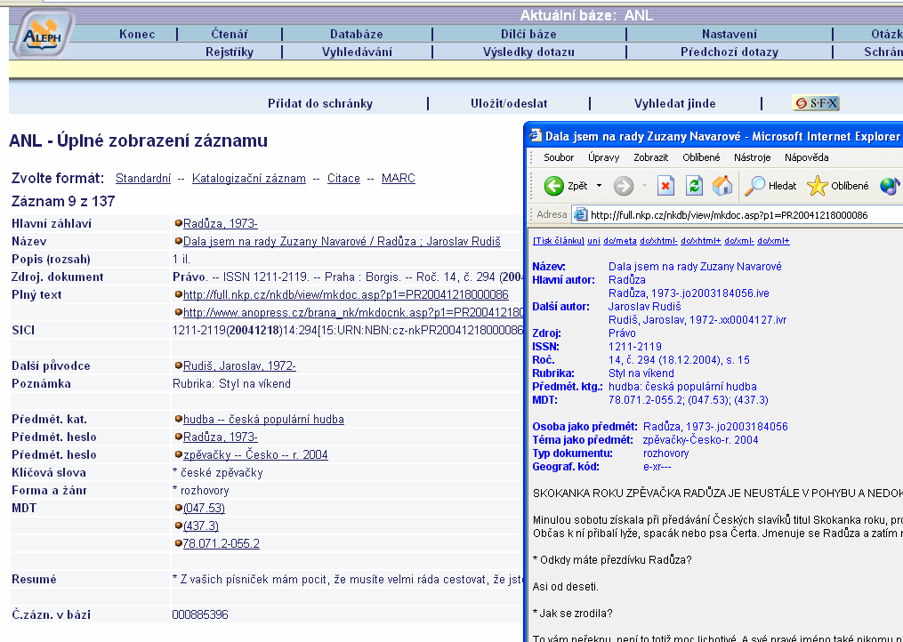The image size is (903, 642).
Task: Click the bullet icon before 78.071.2-055.2
Action: 179,543
